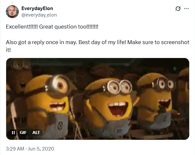Click the 'Also got a reply once' paragraph
195x155 pixels.
98,46
